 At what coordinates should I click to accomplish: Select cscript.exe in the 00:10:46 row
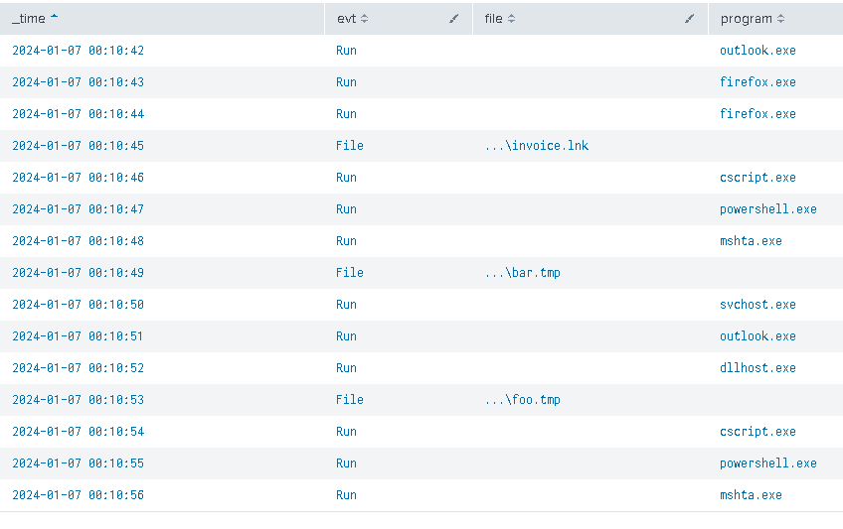(x=758, y=178)
